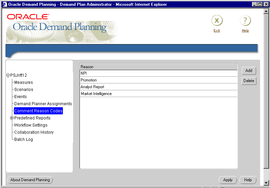The height and width of the screenshot is (188, 270).
Task: Select Predefined Reports in the tree
Action: coord(32,118)
